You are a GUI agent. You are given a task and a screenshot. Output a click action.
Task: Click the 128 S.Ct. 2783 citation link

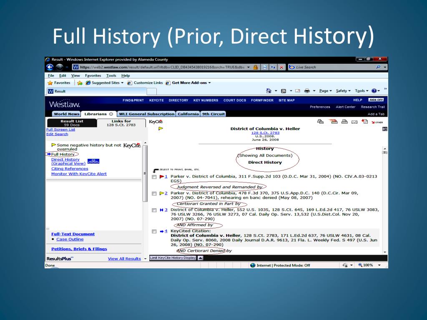tap(265, 133)
